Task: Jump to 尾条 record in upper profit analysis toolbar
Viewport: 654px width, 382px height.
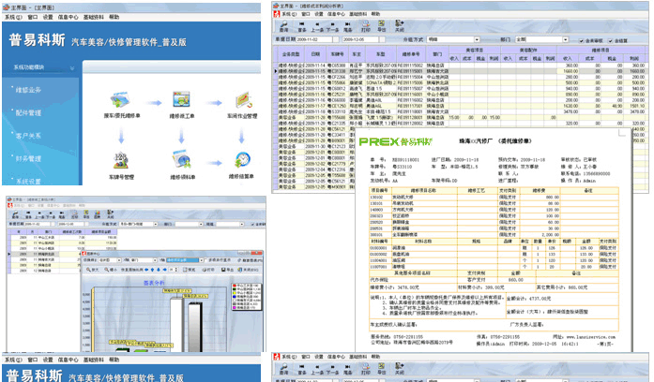Action: tap(347, 26)
